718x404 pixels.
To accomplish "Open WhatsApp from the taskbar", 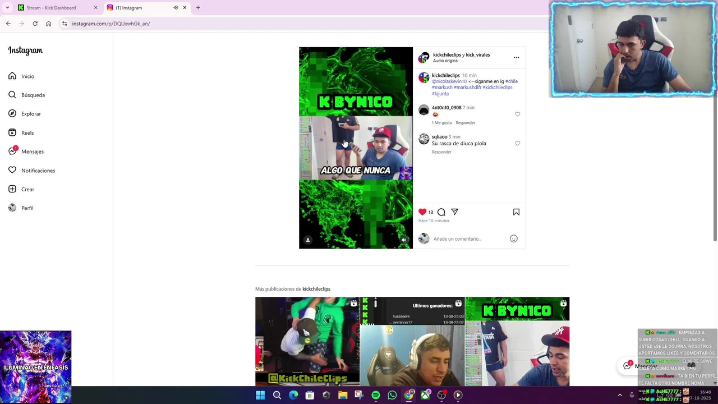I will (x=392, y=395).
